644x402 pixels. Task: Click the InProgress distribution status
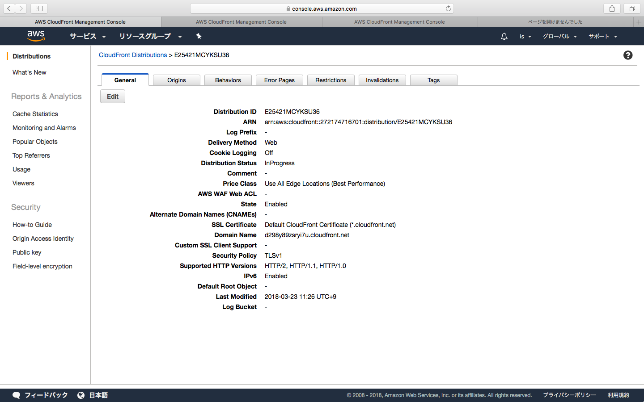[x=280, y=163]
